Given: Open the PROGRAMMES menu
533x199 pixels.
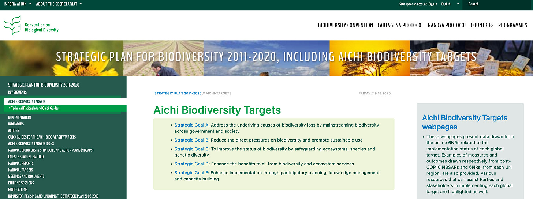Looking at the screenshot, I should pos(512,25).
